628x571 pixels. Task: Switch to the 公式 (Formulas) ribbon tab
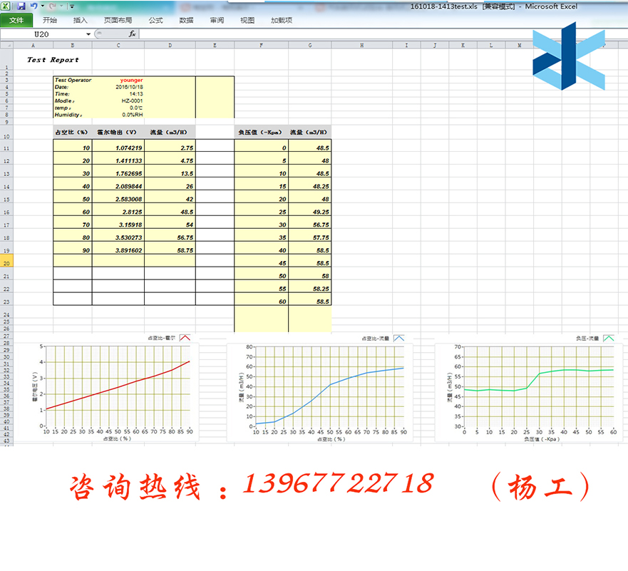coord(155,20)
